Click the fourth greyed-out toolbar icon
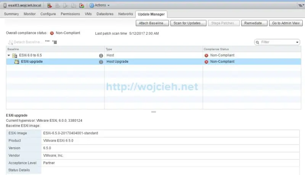Screen dimensions: 305x175 (74, 5)
